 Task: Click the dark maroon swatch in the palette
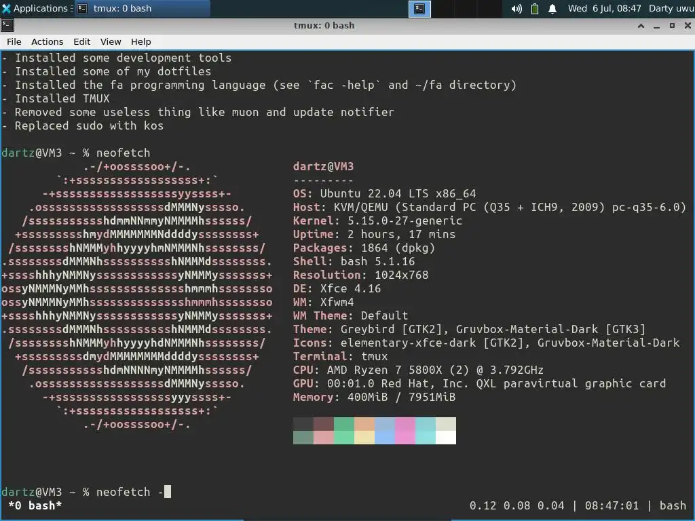click(x=324, y=424)
